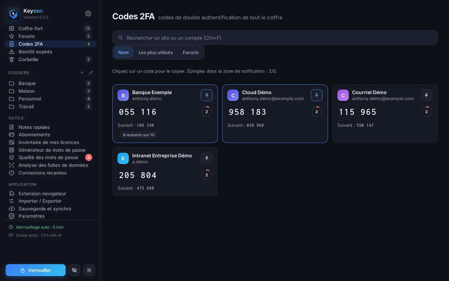Filter codes by Favoris tab
The height and width of the screenshot is (281, 449).
pos(191,52)
